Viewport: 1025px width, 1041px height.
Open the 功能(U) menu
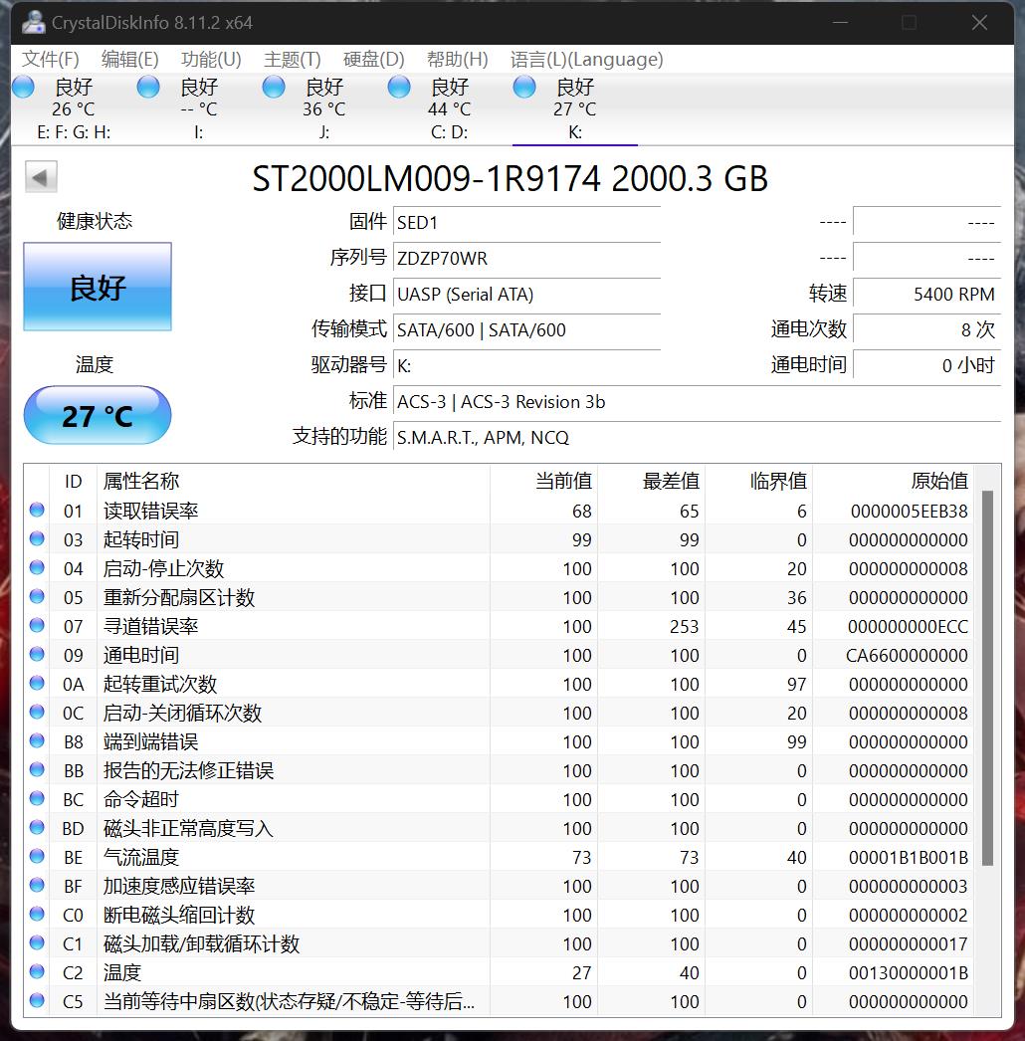pyautogui.click(x=210, y=59)
